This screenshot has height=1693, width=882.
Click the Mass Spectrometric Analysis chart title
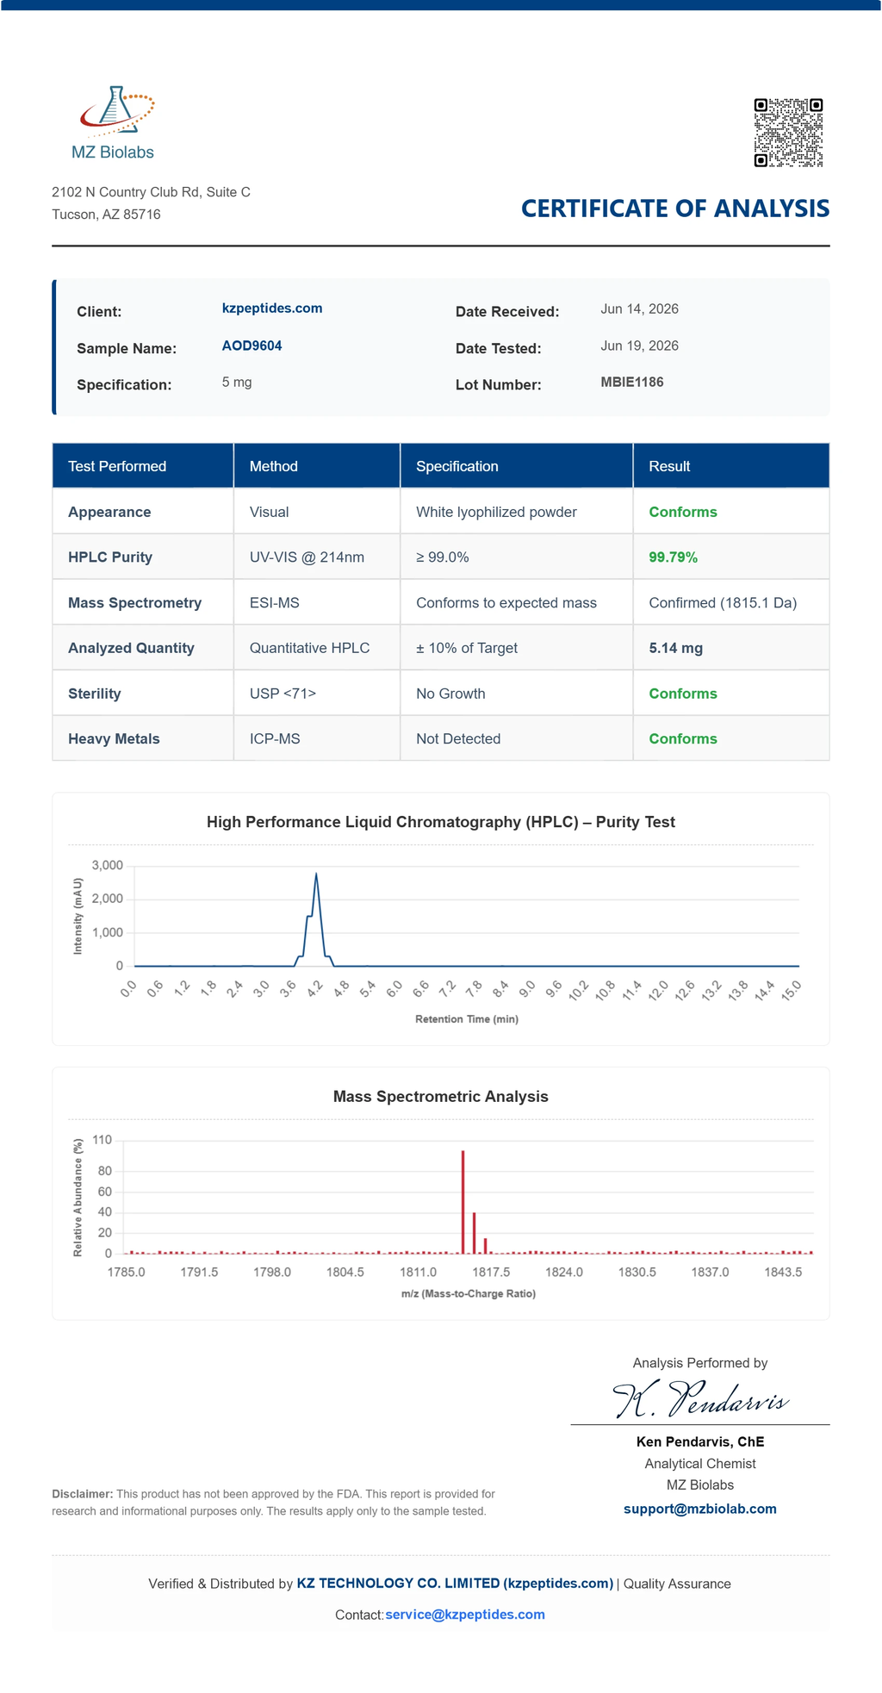coord(441,1097)
